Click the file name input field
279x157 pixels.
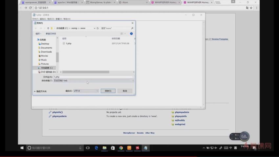tap(94, 77)
